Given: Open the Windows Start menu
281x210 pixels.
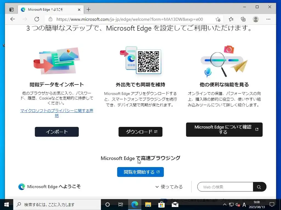Looking at the screenshot, I should coord(7,205).
